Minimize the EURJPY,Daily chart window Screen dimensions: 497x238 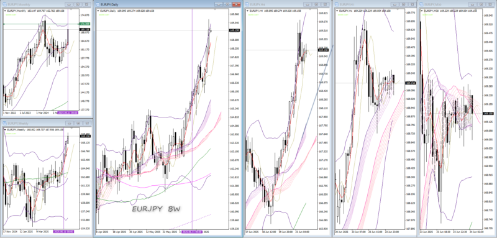pyautogui.click(x=219, y=4)
